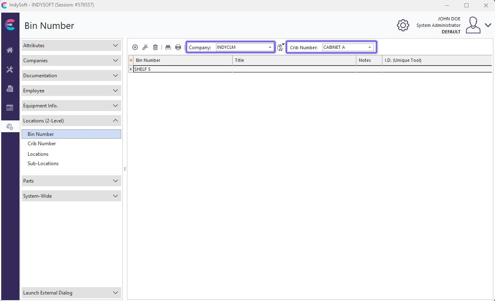The width and height of the screenshot is (495, 301).
Task: Go to Home in the left sidebar
Action: pyautogui.click(x=10, y=50)
